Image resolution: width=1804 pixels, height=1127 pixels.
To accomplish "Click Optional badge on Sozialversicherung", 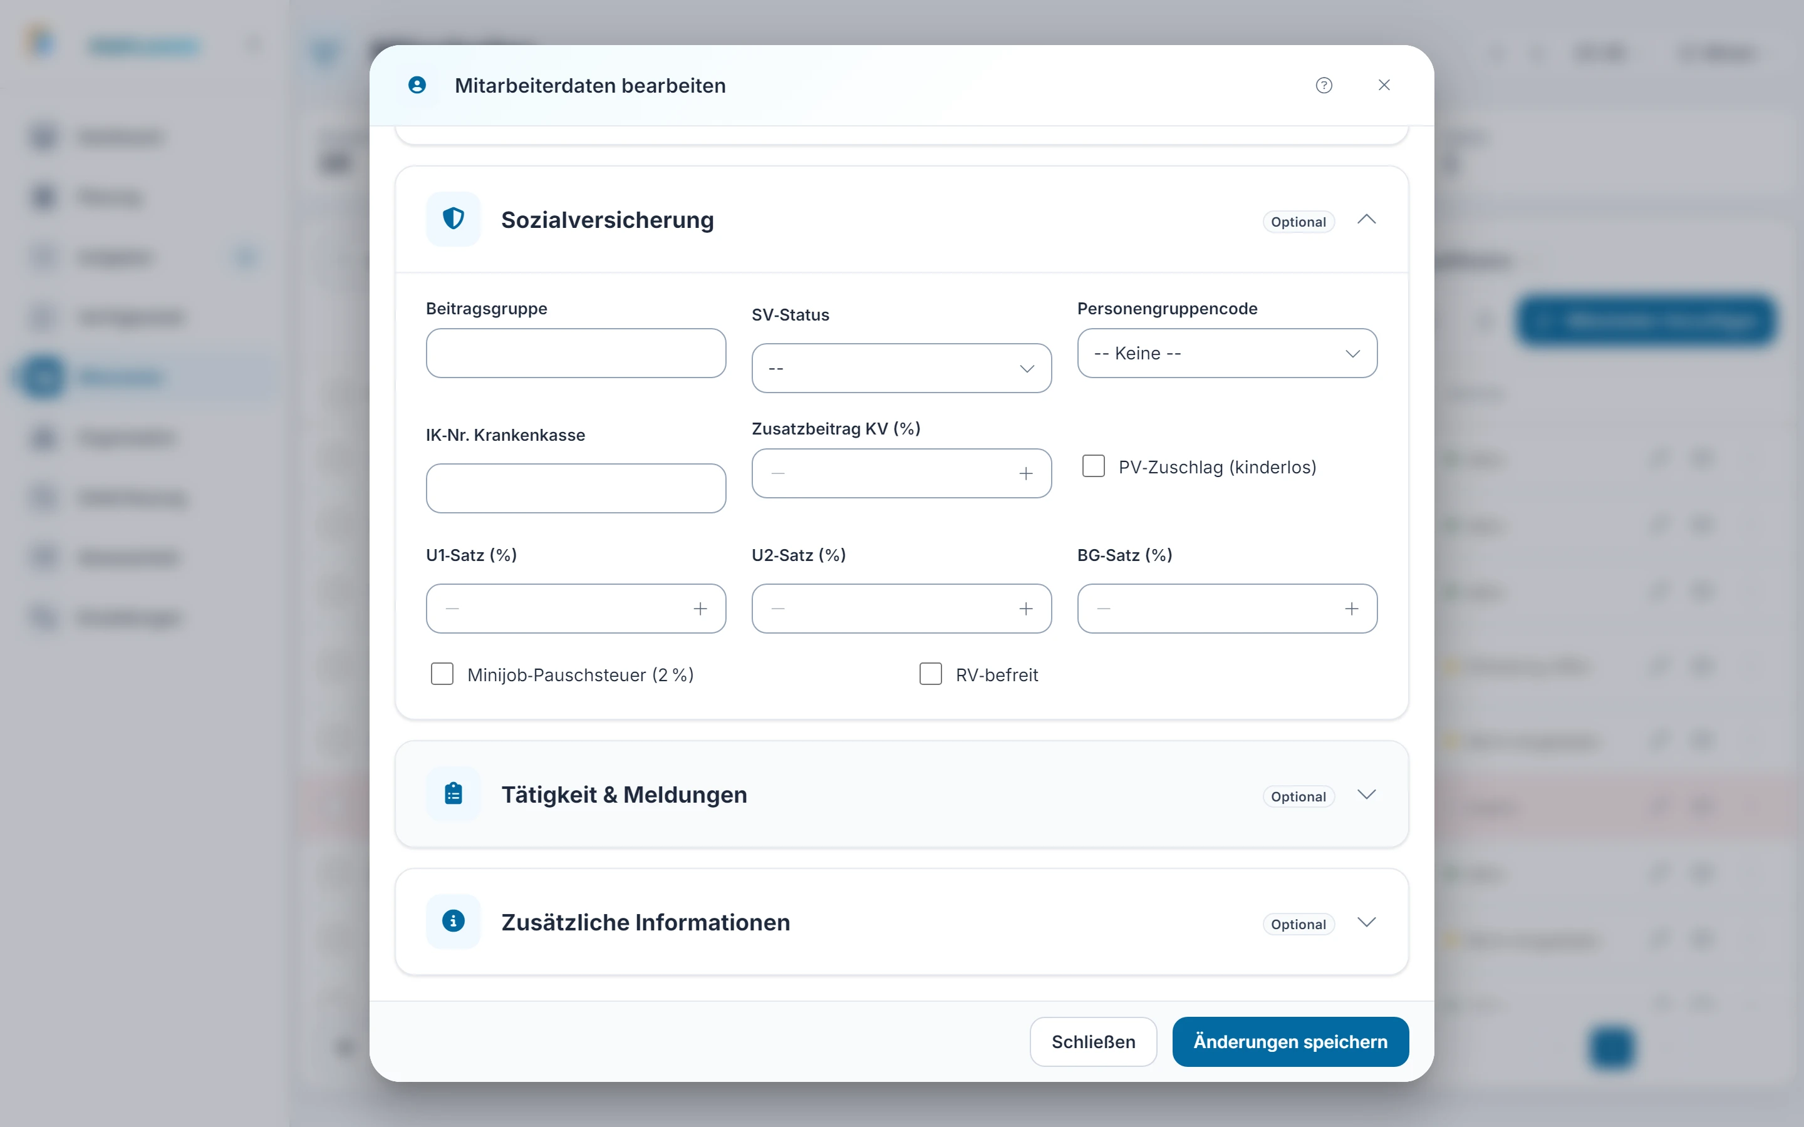I will click(1298, 222).
